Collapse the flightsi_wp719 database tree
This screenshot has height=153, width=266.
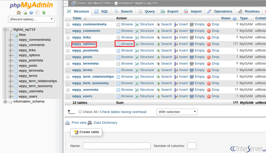click(5, 30)
